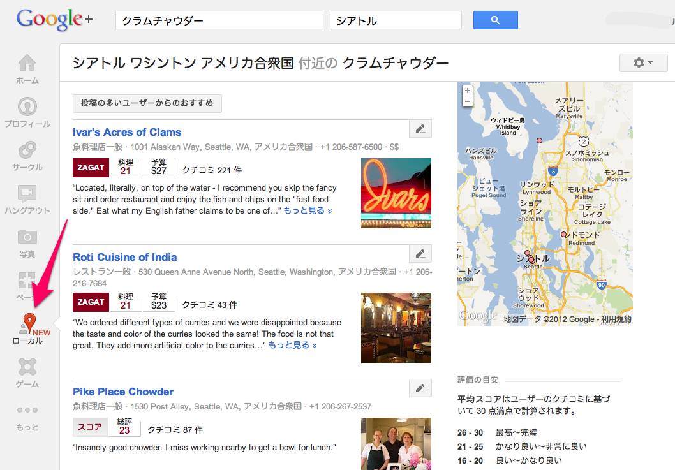Click the Google+ logo

point(54,19)
